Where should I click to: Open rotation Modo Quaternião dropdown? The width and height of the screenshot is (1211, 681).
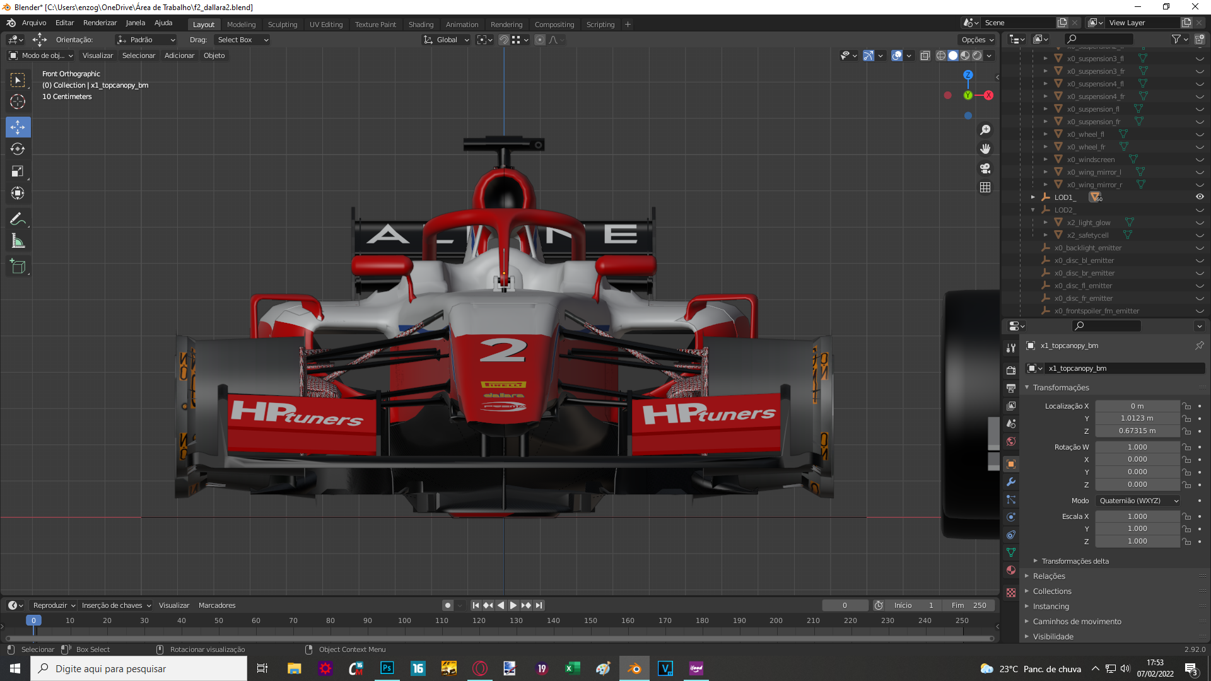click(x=1138, y=501)
